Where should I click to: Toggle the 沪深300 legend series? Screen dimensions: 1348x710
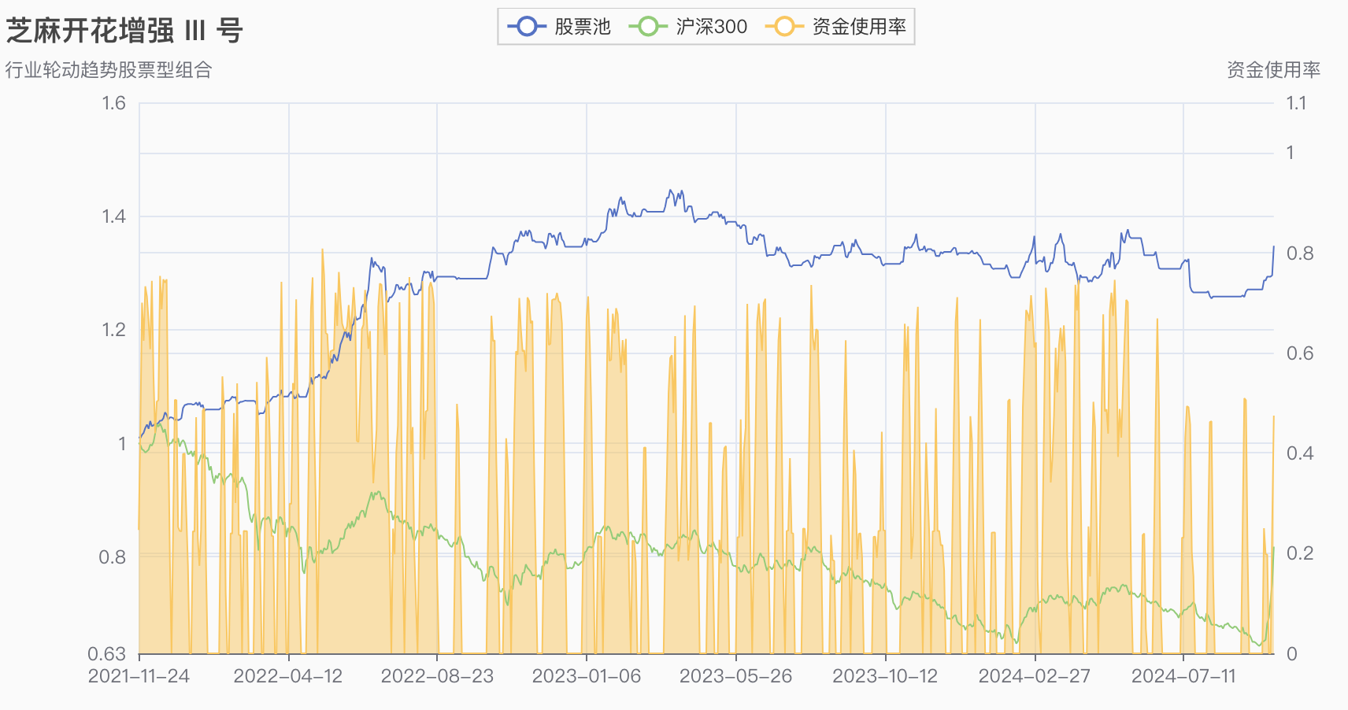(687, 27)
